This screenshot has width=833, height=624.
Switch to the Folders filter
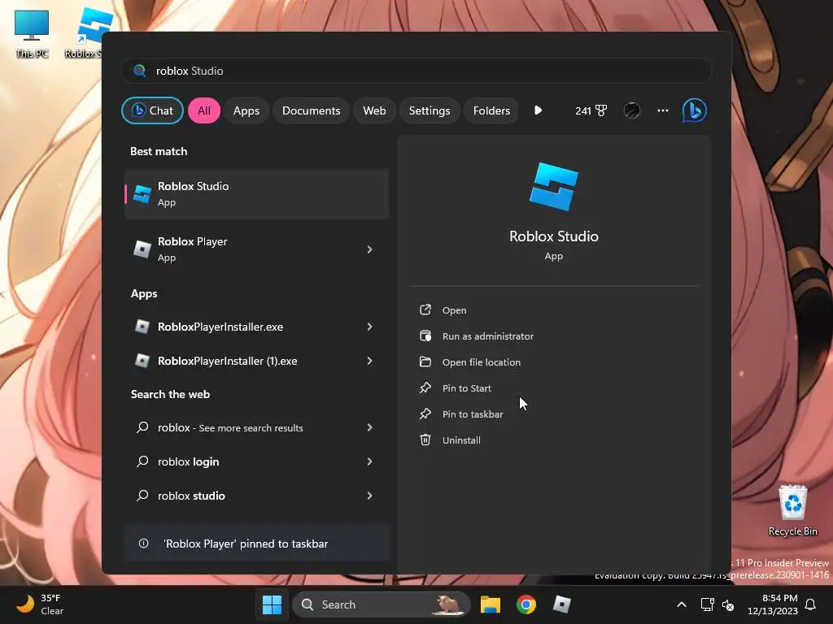[491, 110]
